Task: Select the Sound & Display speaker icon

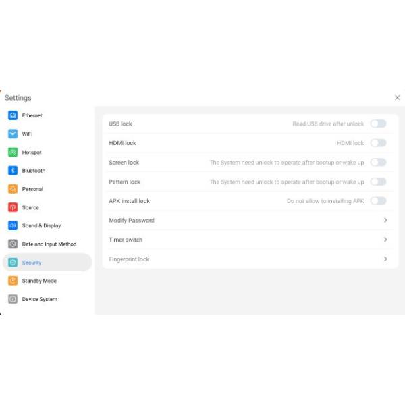Action: click(x=13, y=225)
